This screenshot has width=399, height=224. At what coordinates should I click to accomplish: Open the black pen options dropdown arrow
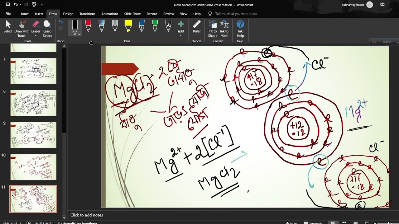(79, 34)
